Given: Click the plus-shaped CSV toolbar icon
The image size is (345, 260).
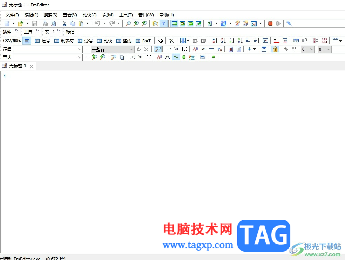Looking at the screenshot, I should (x=161, y=41).
